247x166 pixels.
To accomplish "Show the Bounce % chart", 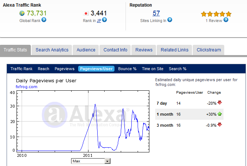I will 127,69.
